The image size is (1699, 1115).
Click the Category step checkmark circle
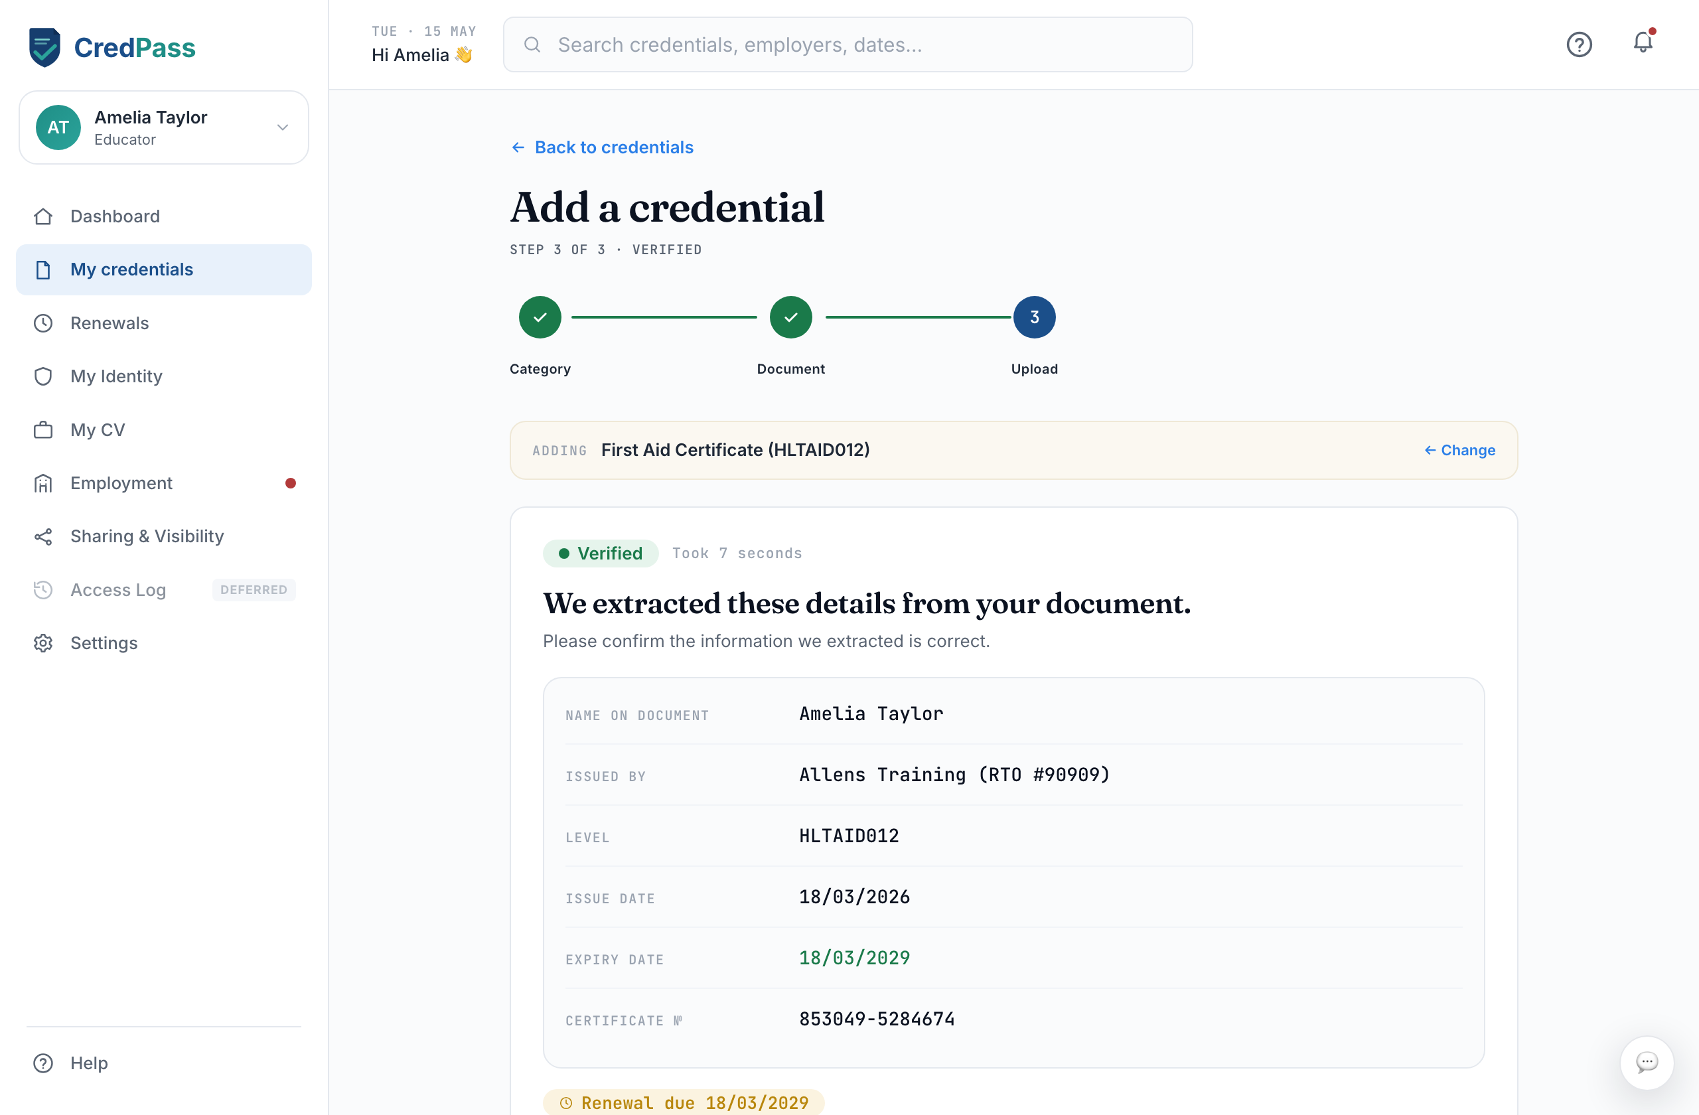click(540, 317)
